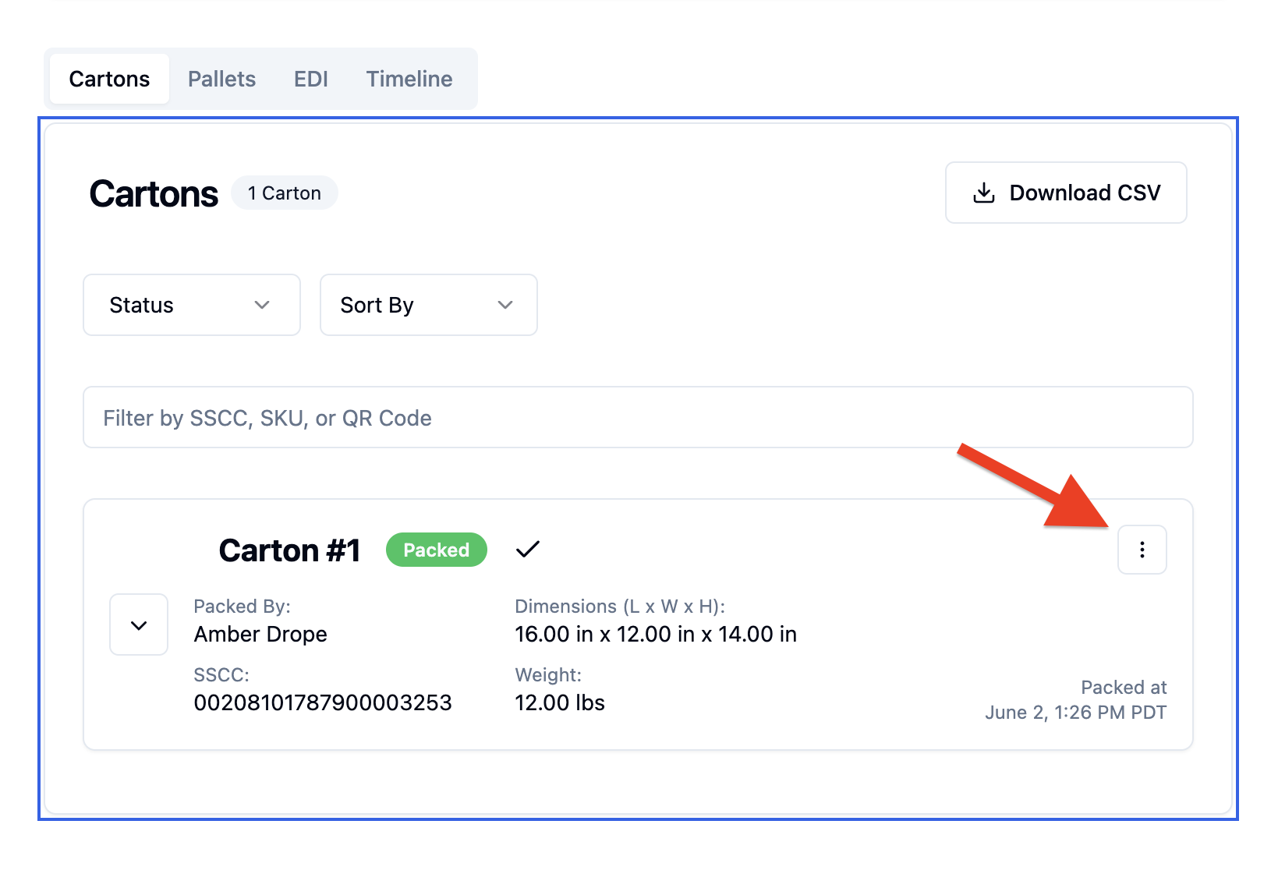Image resolution: width=1271 pixels, height=895 pixels.
Task: Switch to the EDI tab
Action: pyautogui.click(x=311, y=79)
